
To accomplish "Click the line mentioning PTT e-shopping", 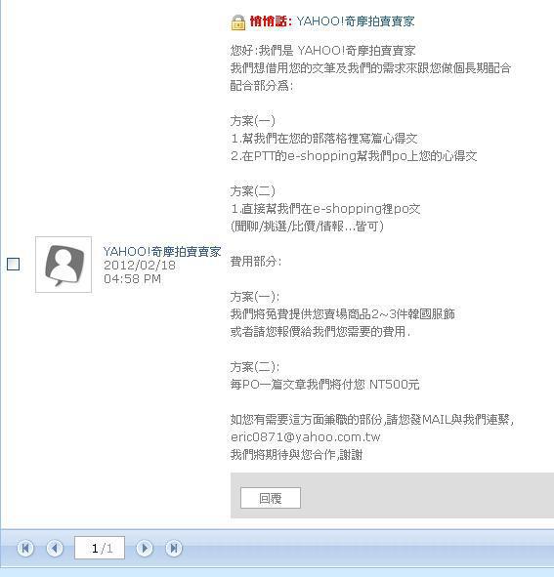I will pos(354,156).
